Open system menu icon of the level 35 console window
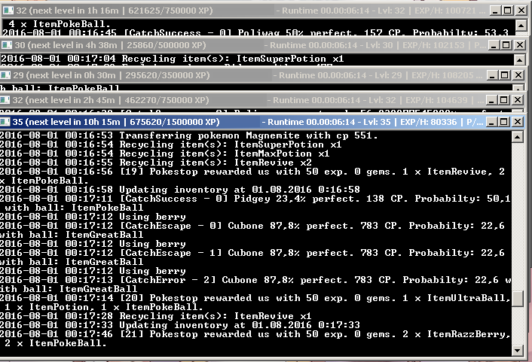 5,122
